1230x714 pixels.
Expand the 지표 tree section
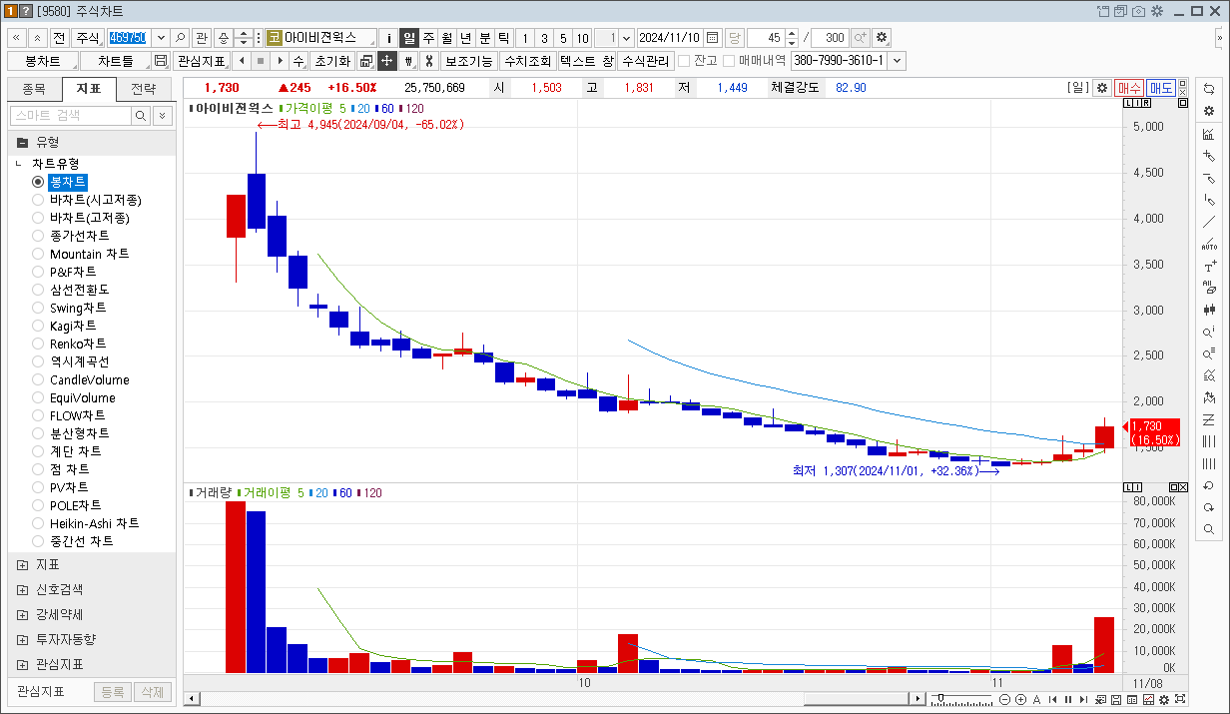[x=22, y=565]
